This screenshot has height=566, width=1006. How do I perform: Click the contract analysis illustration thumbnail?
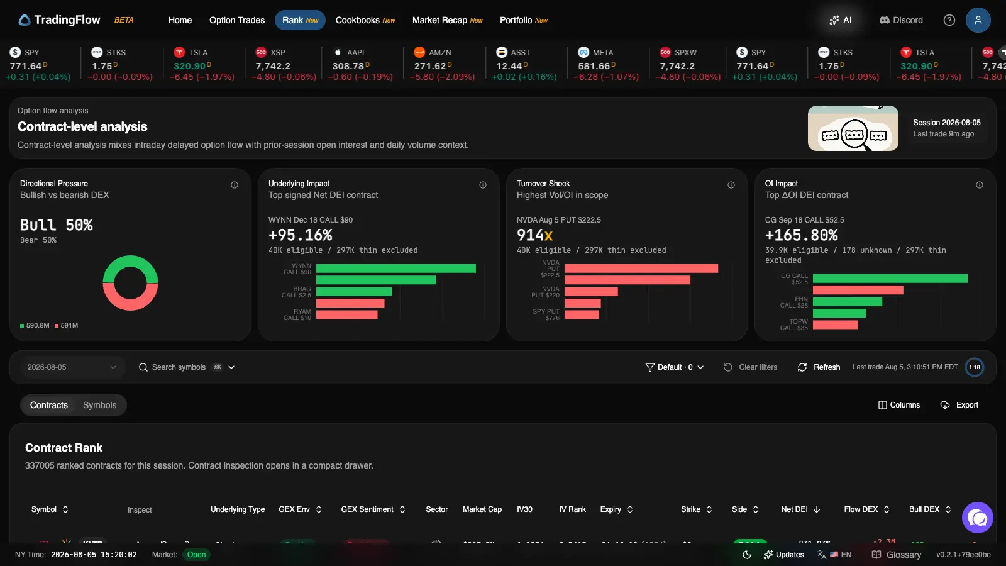pos(853,128)
